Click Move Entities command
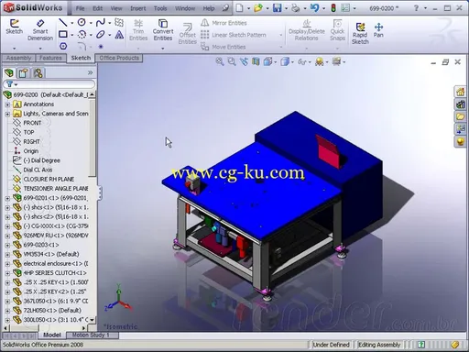469x352 pixels. coord(224,47)
